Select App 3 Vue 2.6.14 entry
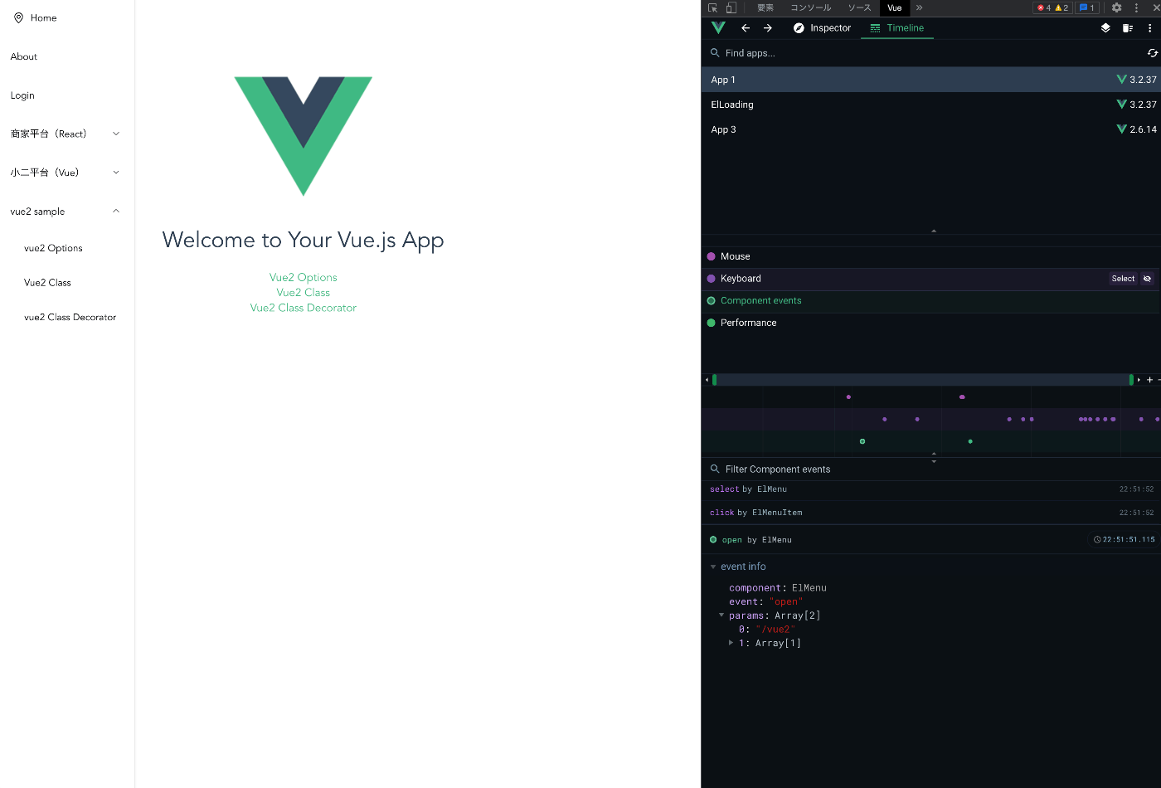This screenshot has width=1161, height=788. [x=931, y=129]
